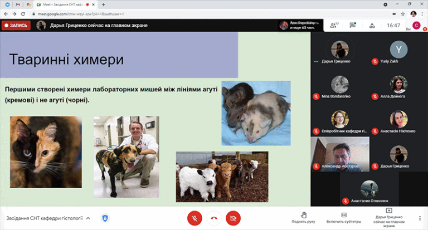This screenshot has width=428, height=230.
Task: Open the participants list panel
Action: [334, 25]
